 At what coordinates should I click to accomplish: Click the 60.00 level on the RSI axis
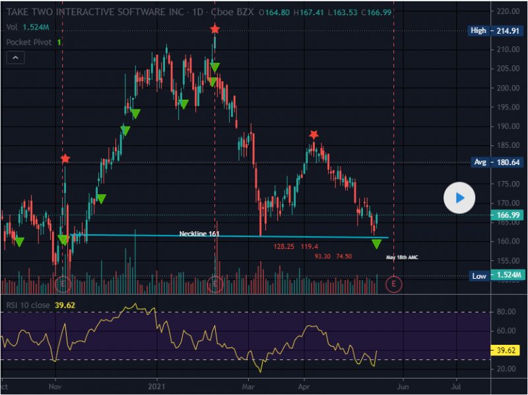click(506, 331)
